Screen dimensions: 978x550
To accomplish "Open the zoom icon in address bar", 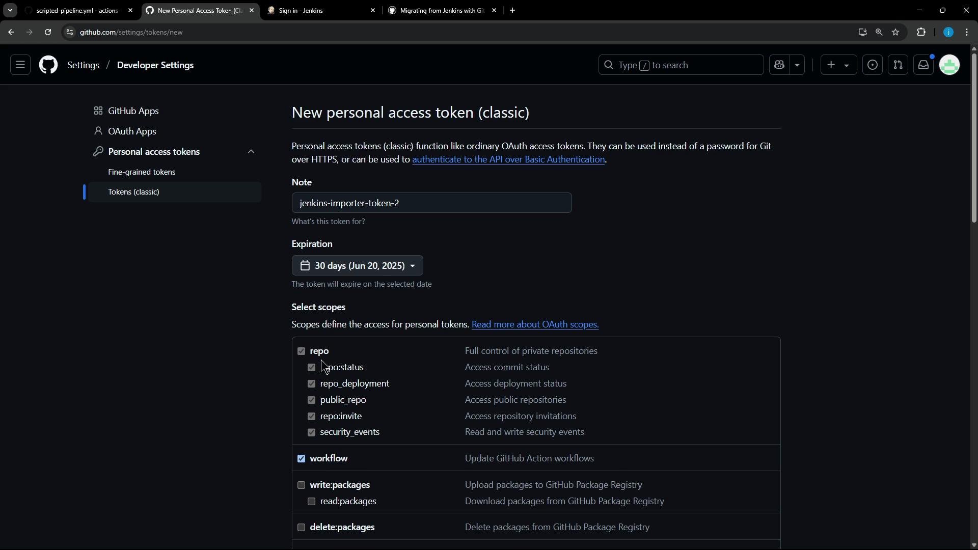I will [879, 32].
